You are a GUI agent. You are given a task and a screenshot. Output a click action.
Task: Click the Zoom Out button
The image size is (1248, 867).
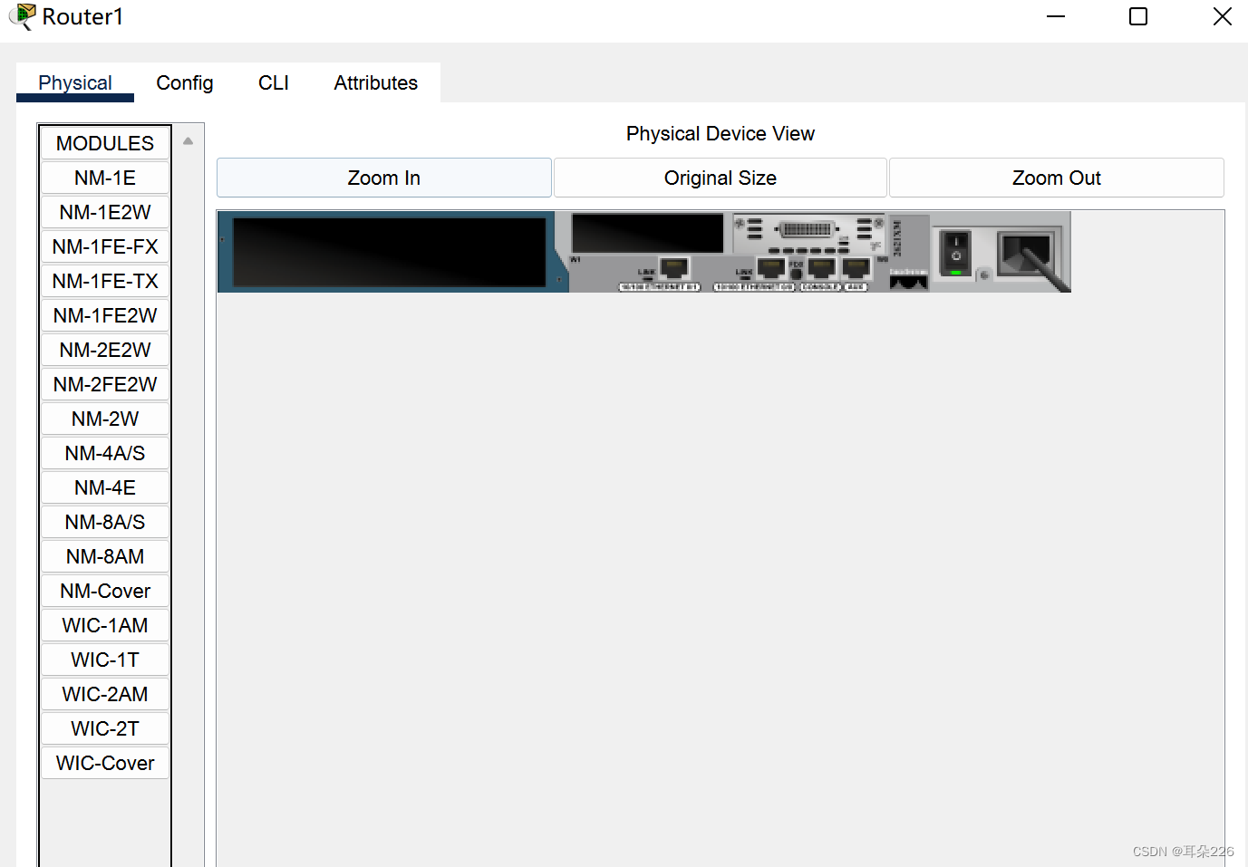[1057, 178]
